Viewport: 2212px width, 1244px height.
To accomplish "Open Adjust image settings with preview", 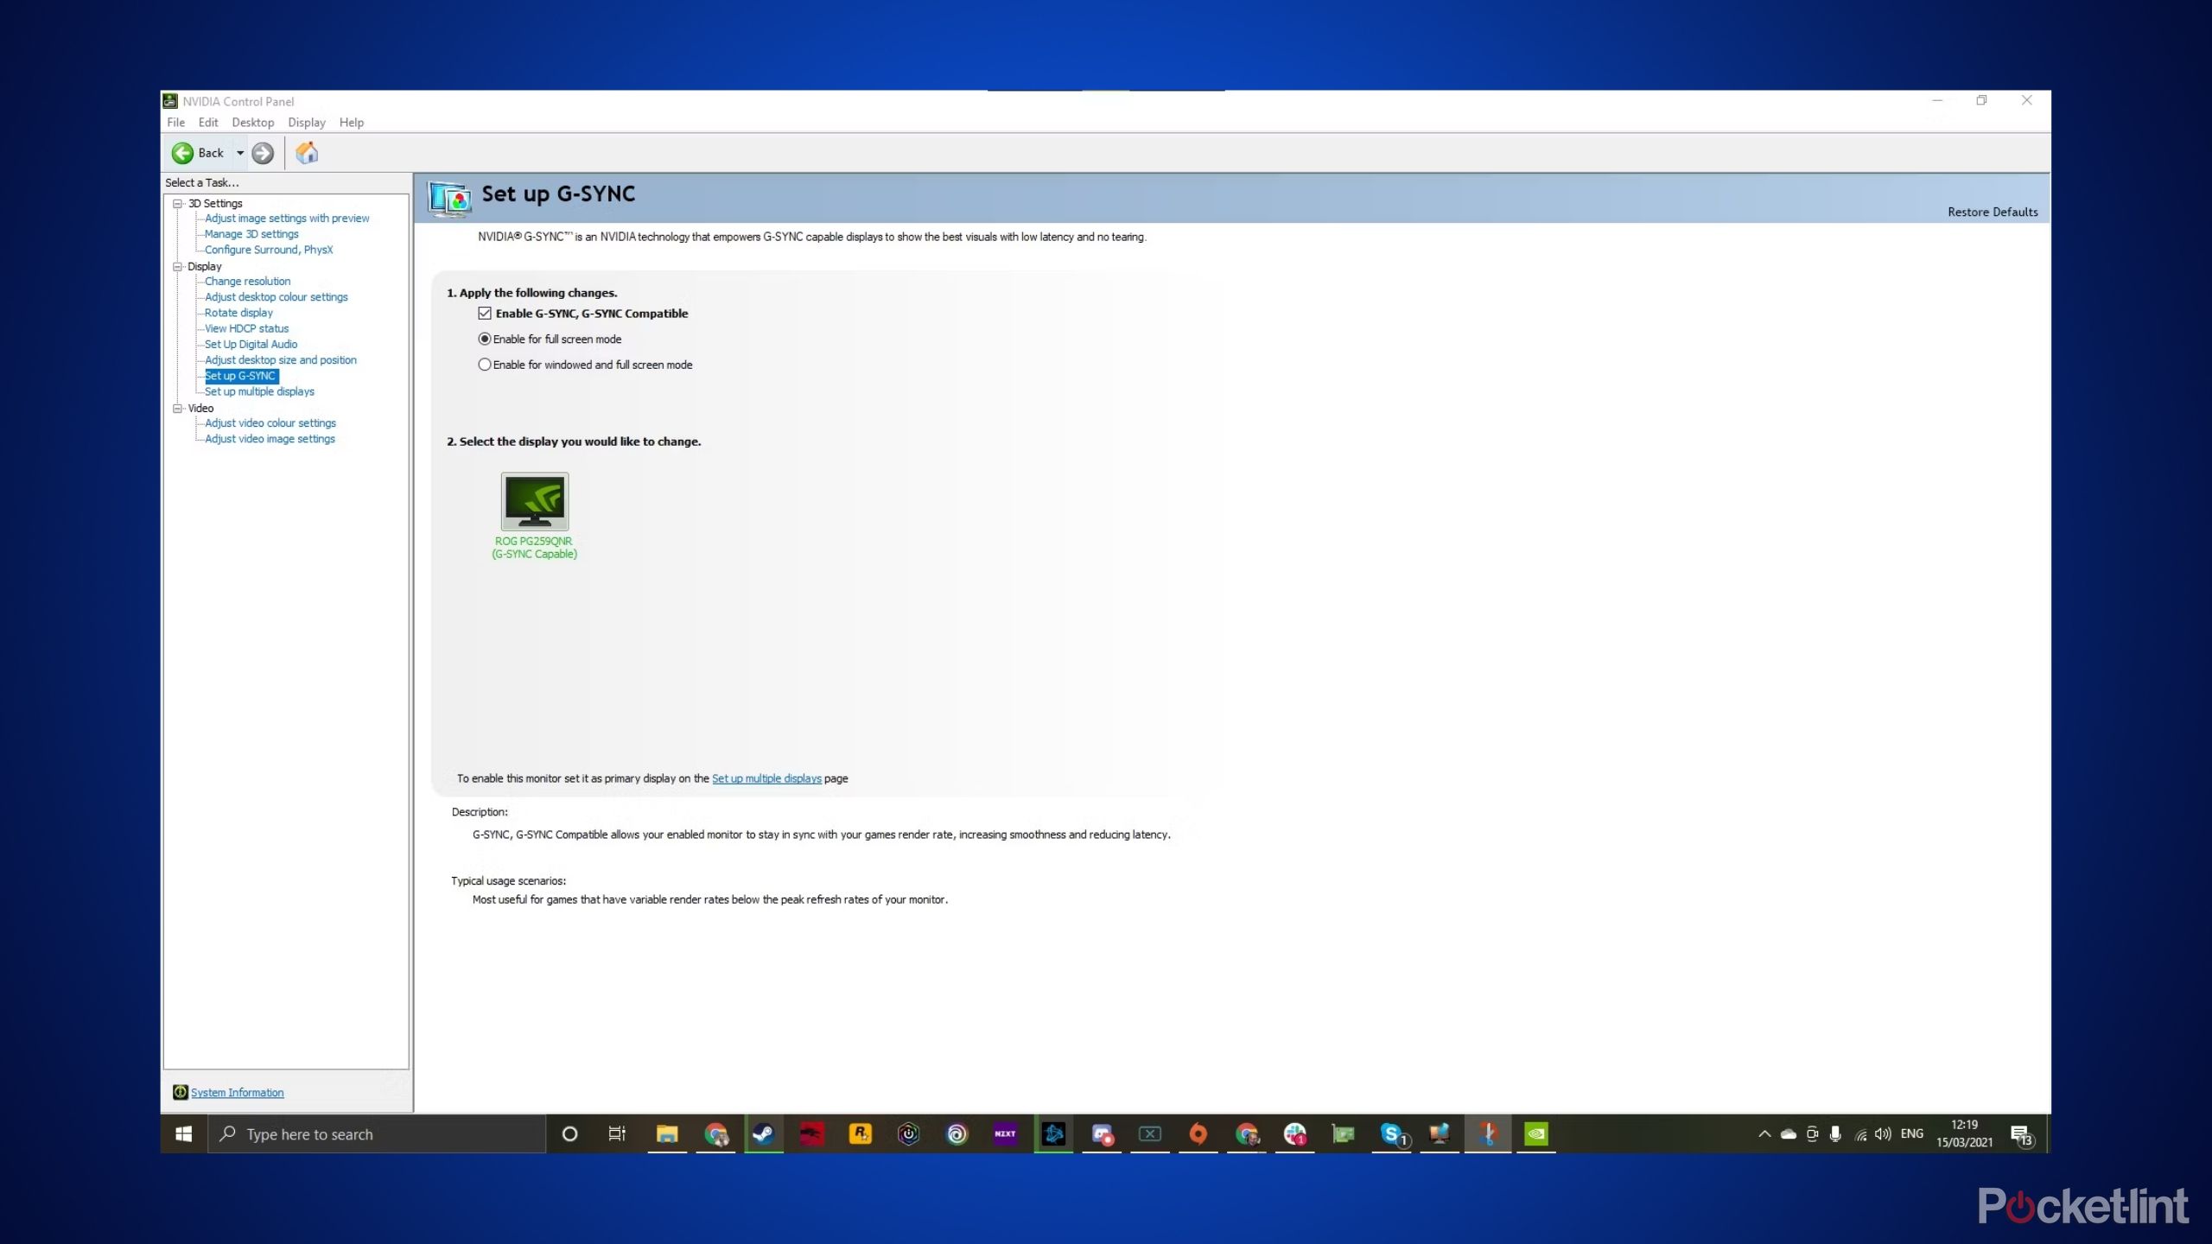I will [x=287, y=219].
